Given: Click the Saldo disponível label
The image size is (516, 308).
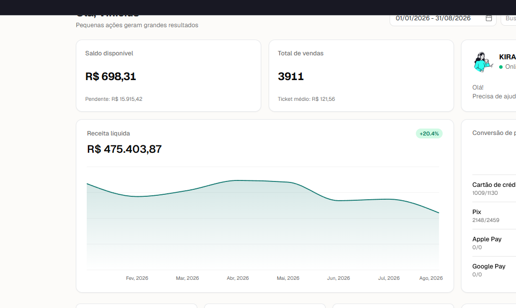Looking at the screenshot, I should 109,53.
